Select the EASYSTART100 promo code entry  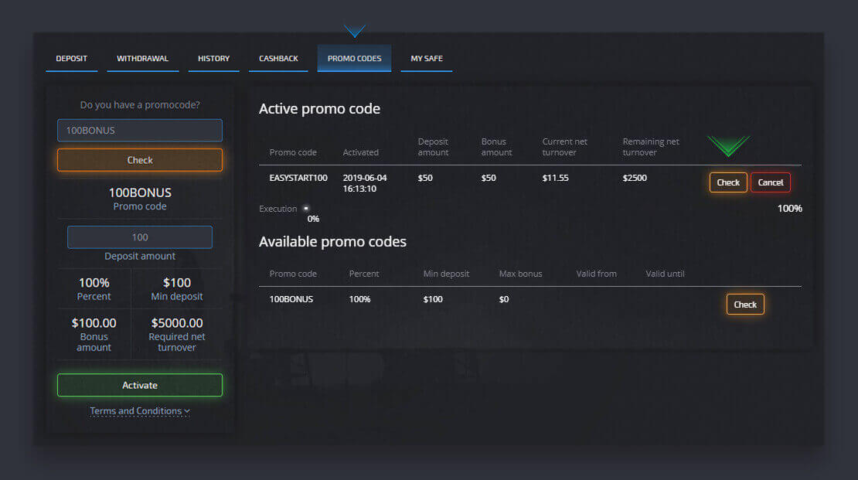pyautogui.click(x=298, y=179)
